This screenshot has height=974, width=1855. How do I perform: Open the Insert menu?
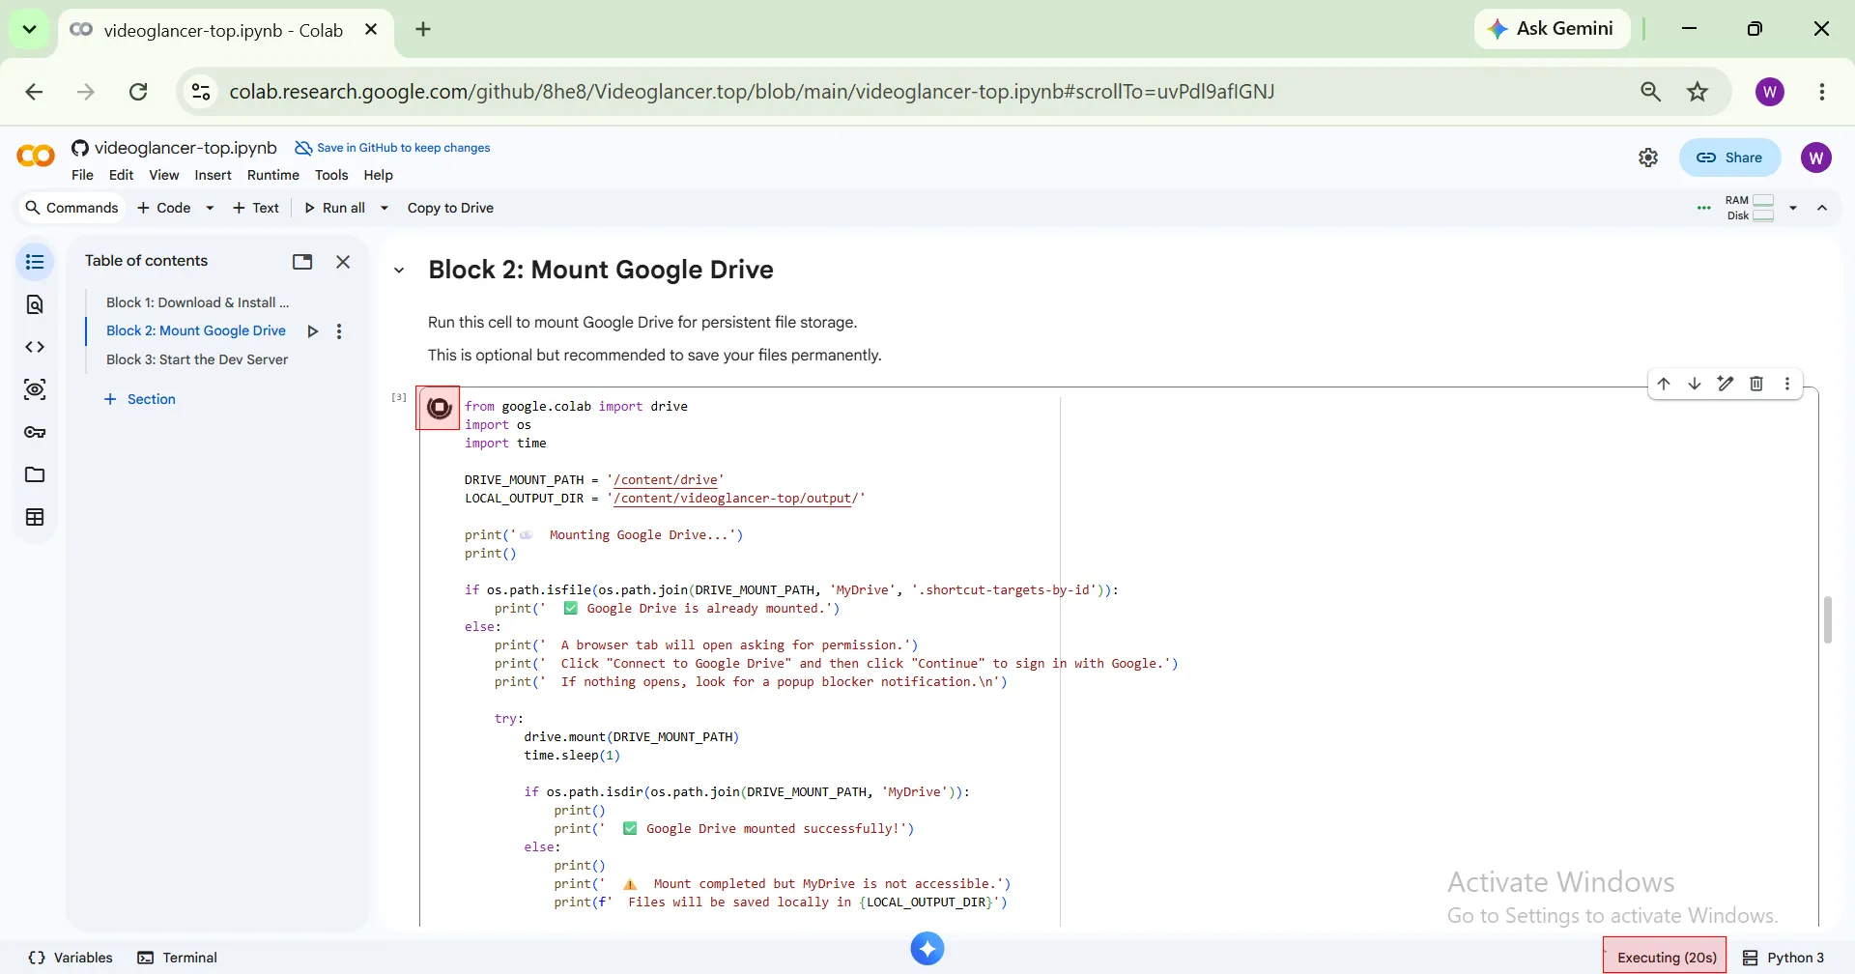pos(213,175)
